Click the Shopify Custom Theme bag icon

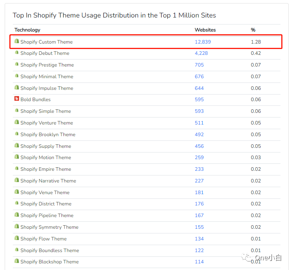click(x=17, y=41)
